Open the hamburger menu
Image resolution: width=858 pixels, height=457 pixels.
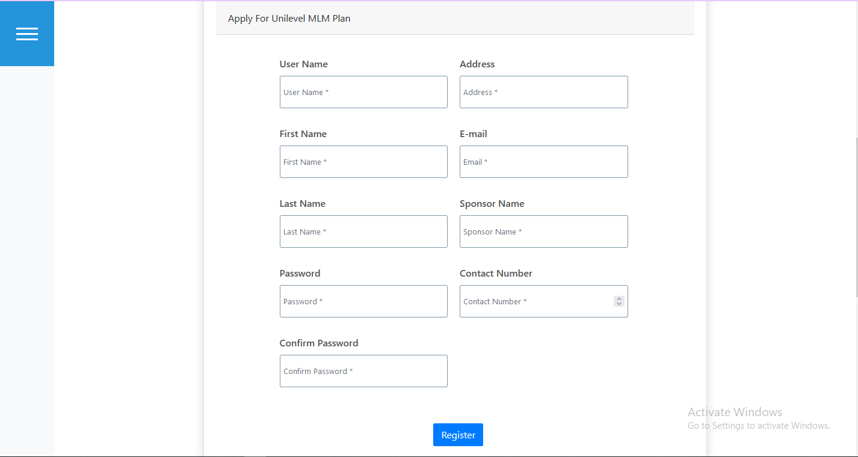27,34
